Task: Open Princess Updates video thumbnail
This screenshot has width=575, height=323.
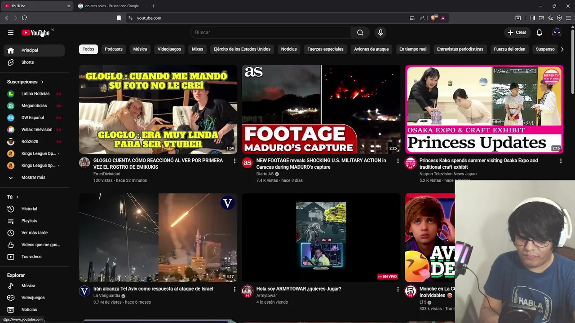Action: coord(484,109)
